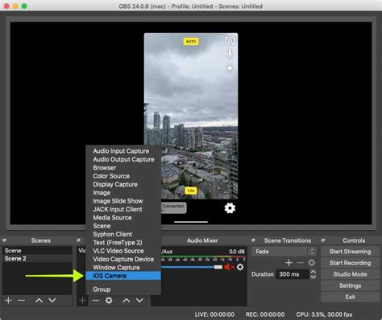Viewport: 382px width, 320px height.
Task: Click the 0.0 dB level readout
Action: 237,252
